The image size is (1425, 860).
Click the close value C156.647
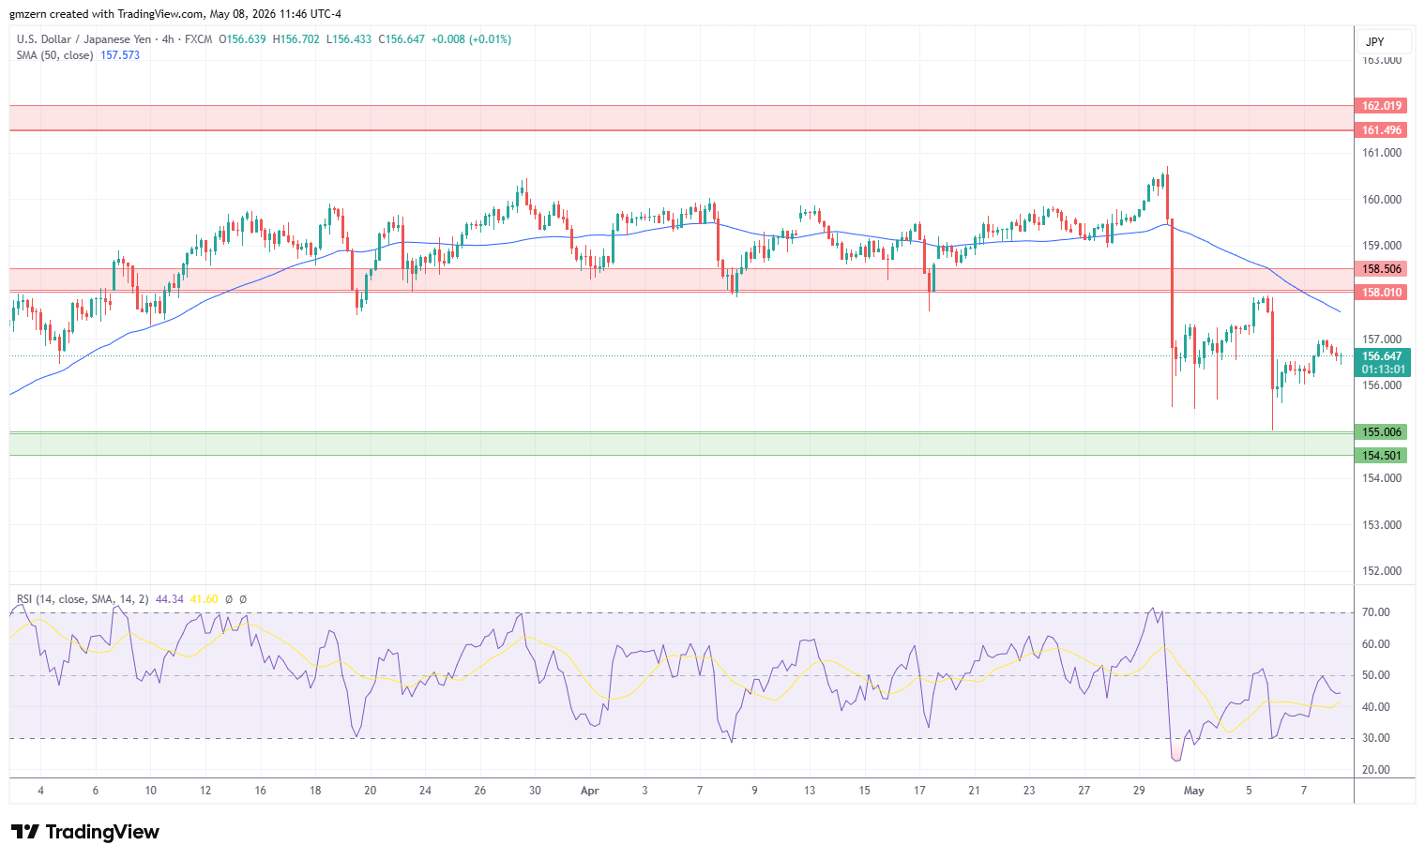click(402, 39)
